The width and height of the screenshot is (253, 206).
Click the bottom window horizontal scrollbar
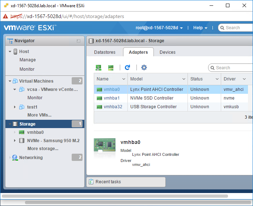pos(138,202)
